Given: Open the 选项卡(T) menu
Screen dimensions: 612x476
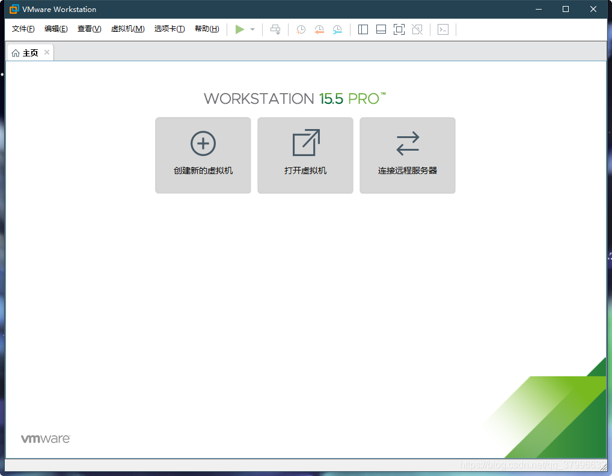Looking at the screenshot, I should pyautogui.click(x=170, y=29).
